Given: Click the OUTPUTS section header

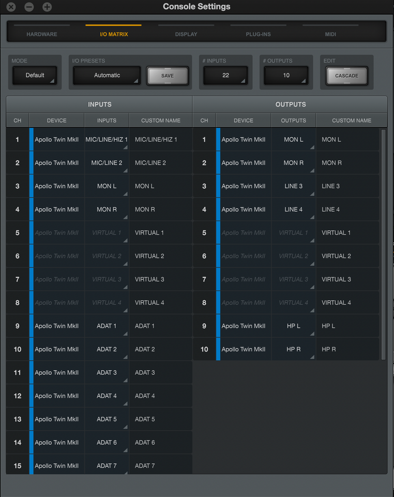Looking at the screenshot, I should [x=290, y=104].
